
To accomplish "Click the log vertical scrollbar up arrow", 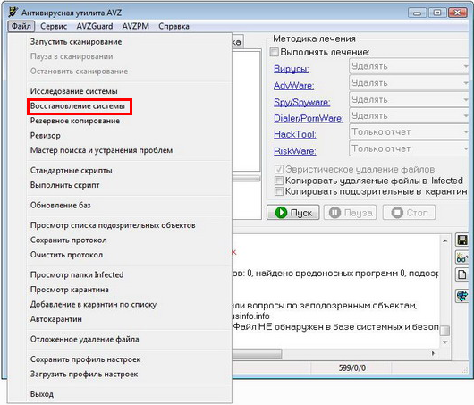I will point(444,240).
